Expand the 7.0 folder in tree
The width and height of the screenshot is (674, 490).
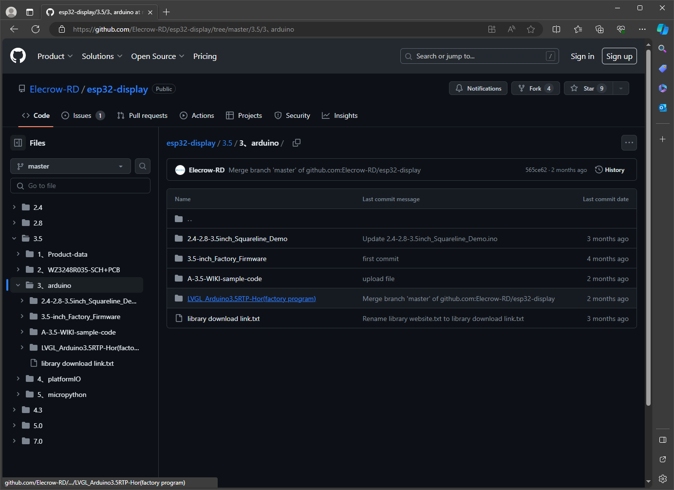14,441
